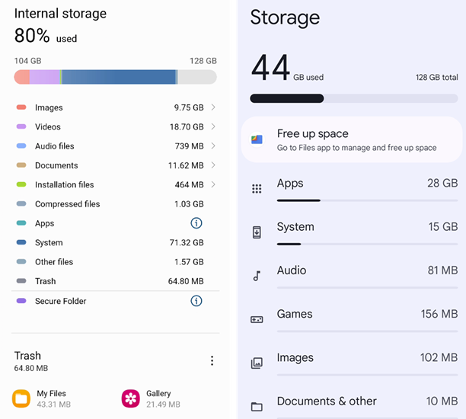466x419 pixels.
Task: Open System 15 GB storage entry
Action: [353, 232]
